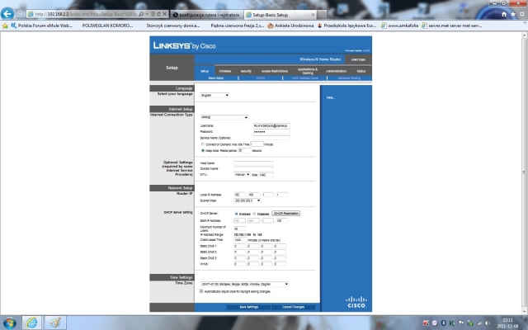The width and height of the screenshot is (528, 330).
Task: Click the Save Settings button
Action: [248, 307]
